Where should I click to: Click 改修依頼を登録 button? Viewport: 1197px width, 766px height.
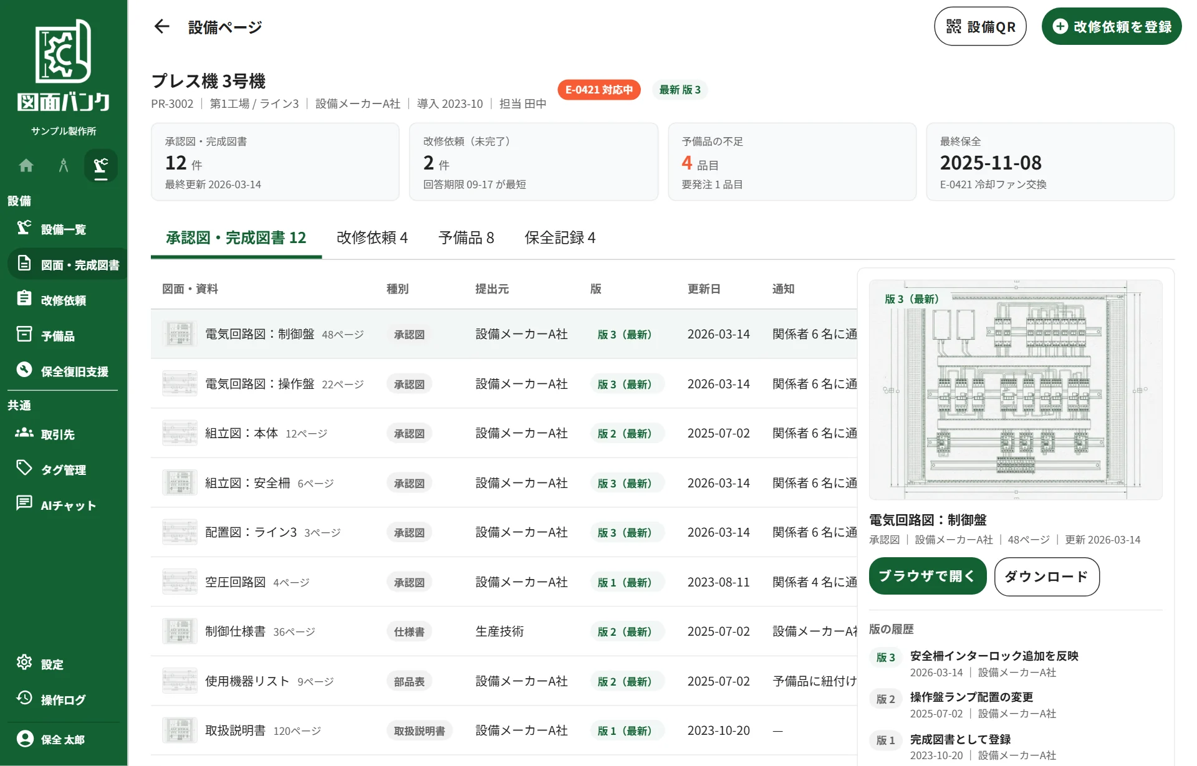point(1112,27)
